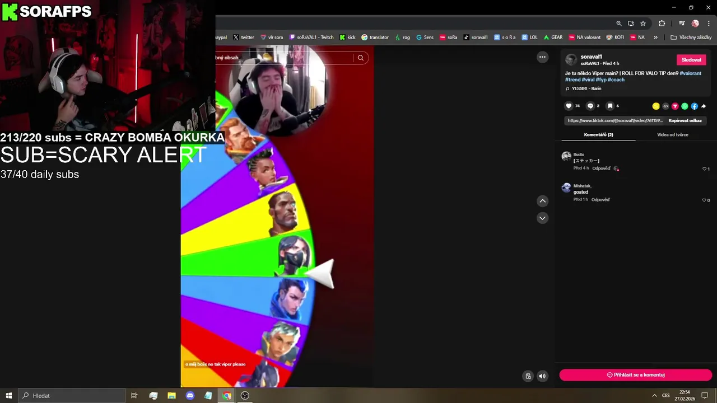
Task: Open OBS Studio from the taskbar
Action: (x=245, y=396)
